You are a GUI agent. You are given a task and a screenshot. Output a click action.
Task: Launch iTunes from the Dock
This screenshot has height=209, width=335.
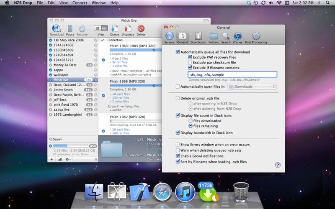point(185,192)
